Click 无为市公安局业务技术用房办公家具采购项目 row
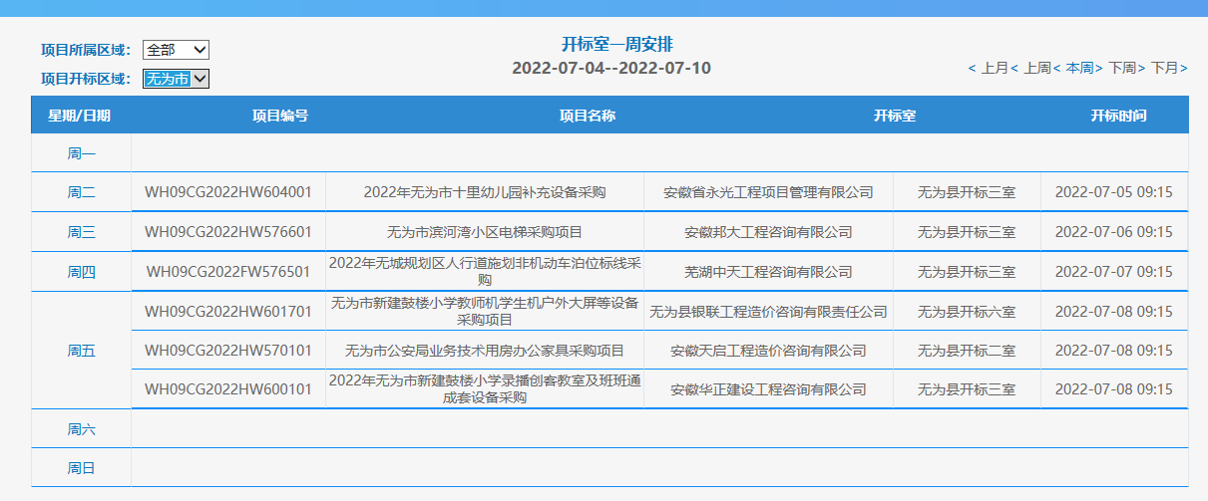Viewport: 1208px width, 501px height. 484,351
